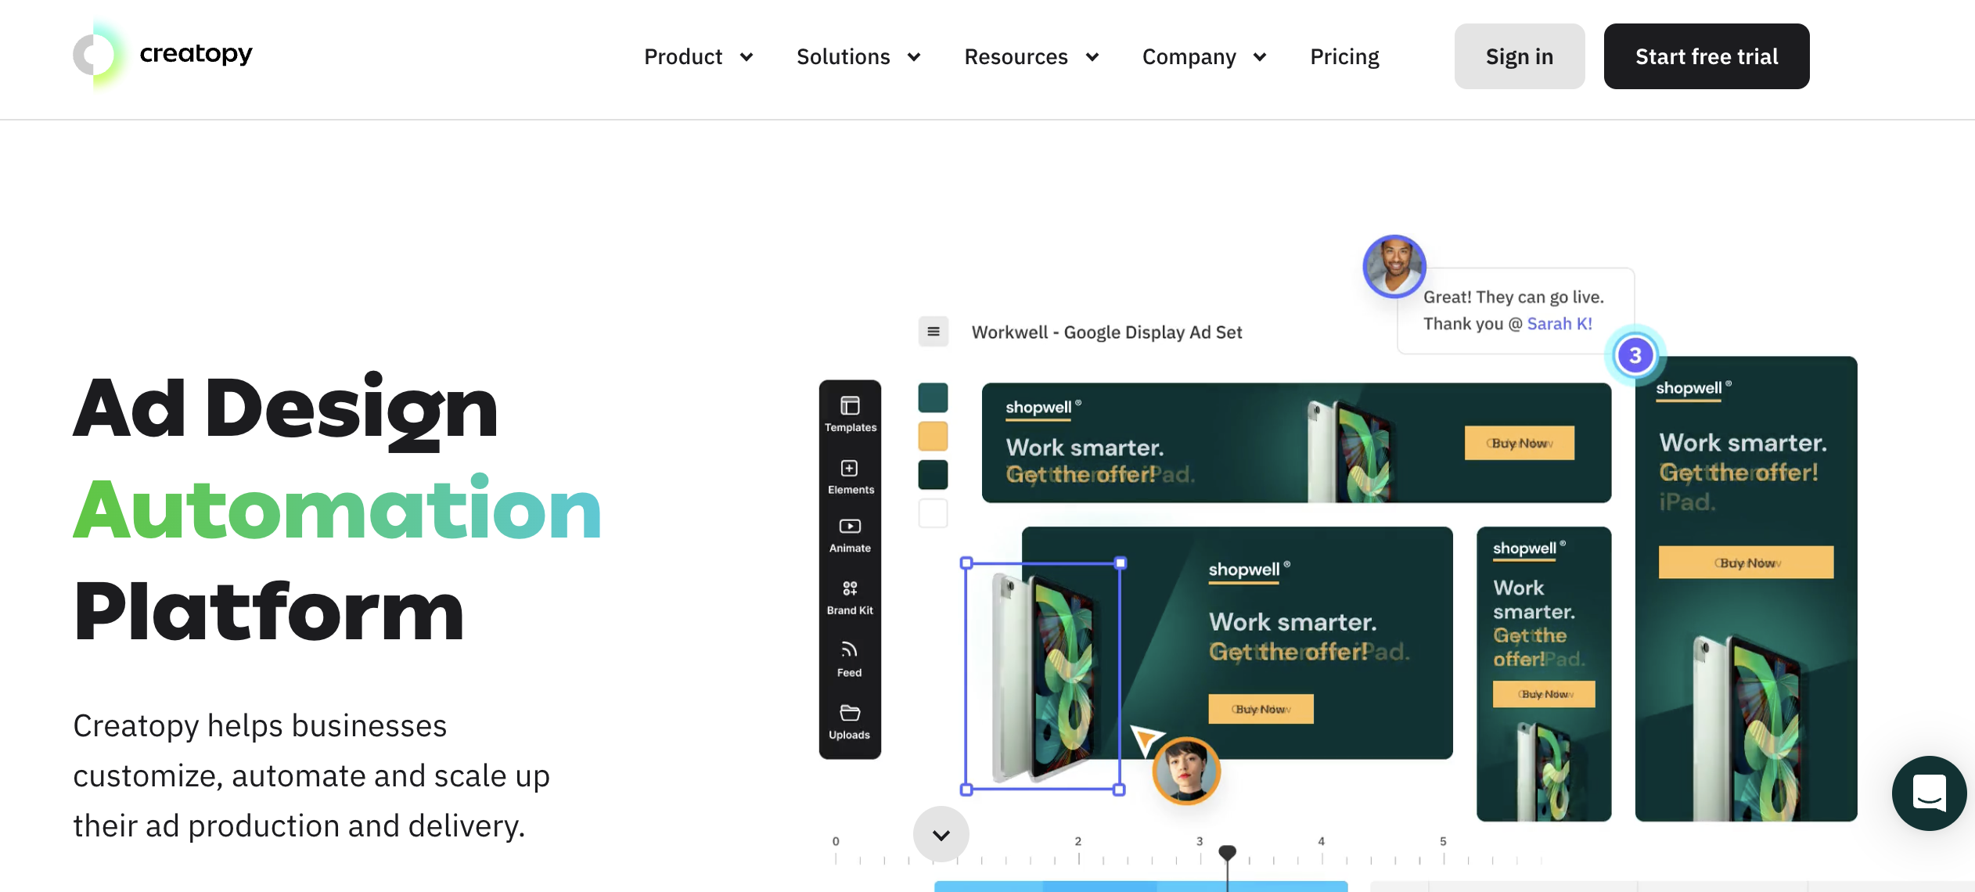Click Start free trial button
The image size is (1975, 892).
pyautogui.click(x=1706, y=56)
